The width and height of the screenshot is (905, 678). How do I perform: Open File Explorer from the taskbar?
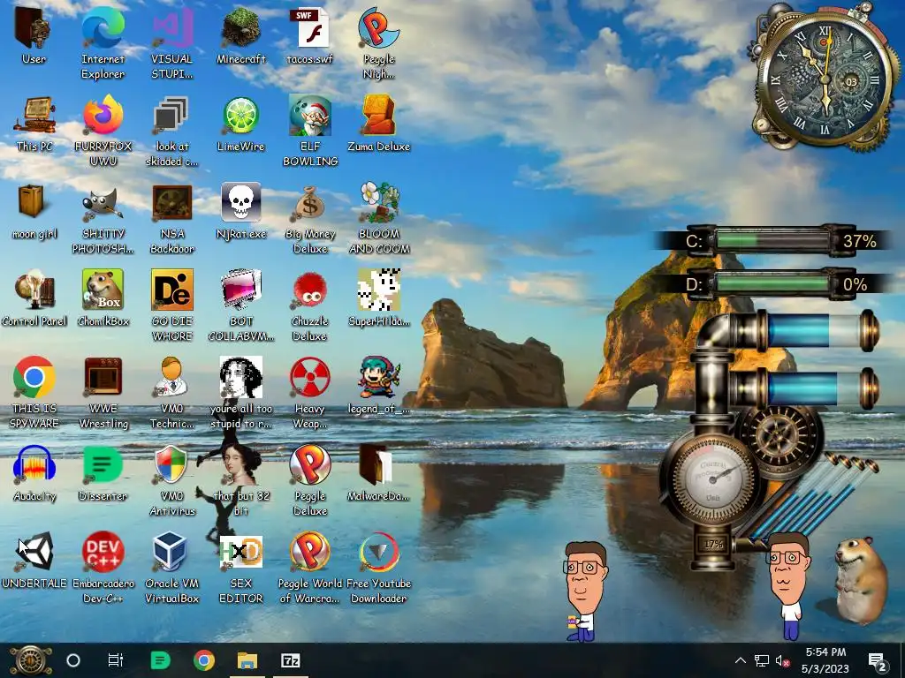click(x=247, y=660)
